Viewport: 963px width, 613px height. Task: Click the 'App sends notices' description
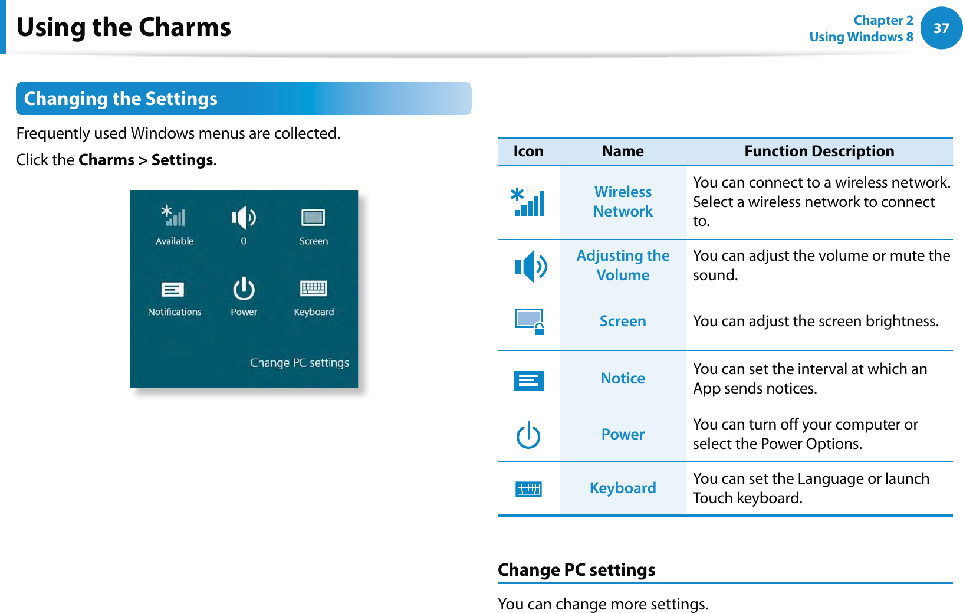[810, 378]
